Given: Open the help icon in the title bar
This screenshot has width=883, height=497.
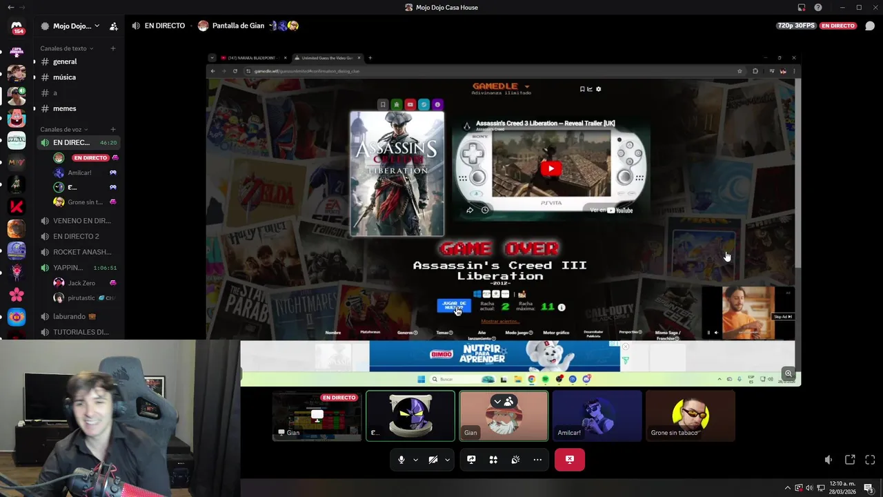Looking at the screenshot, I should click(x=818, y=8).
